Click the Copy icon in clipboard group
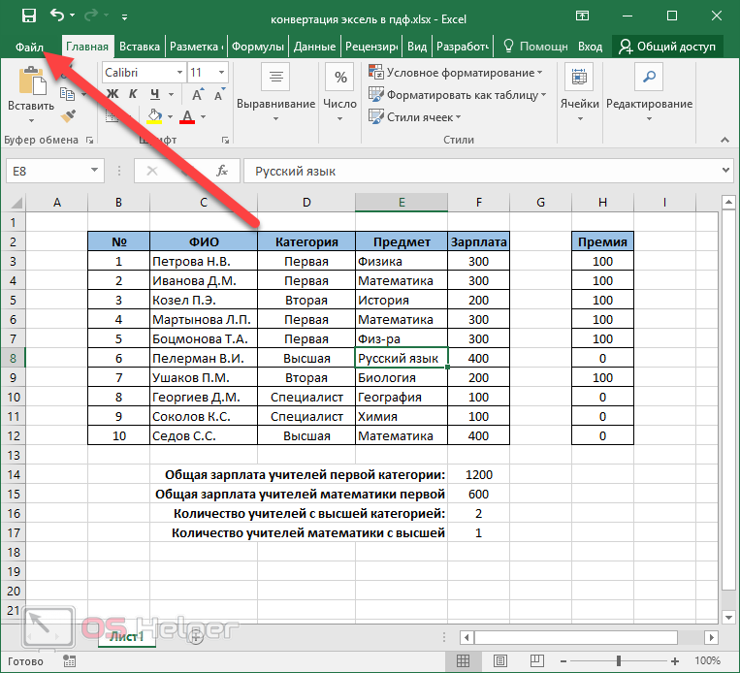This screenshot has height=673, width=740. point(68,94)
